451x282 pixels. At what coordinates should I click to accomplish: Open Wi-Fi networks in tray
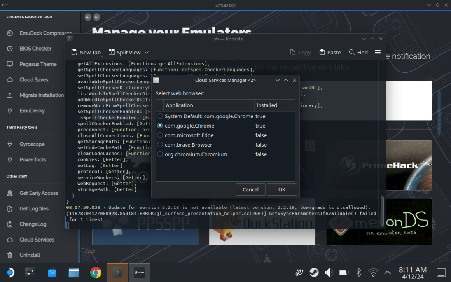click(373, 272)
